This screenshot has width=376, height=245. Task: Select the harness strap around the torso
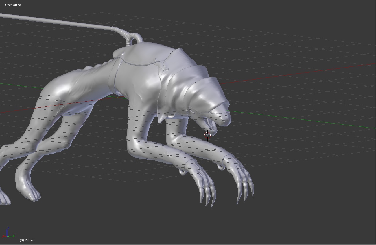(x=117, y=76)
